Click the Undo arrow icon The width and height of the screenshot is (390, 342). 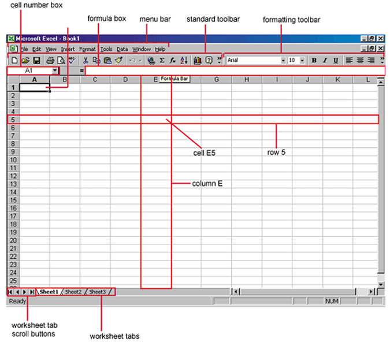coord(132,60)
